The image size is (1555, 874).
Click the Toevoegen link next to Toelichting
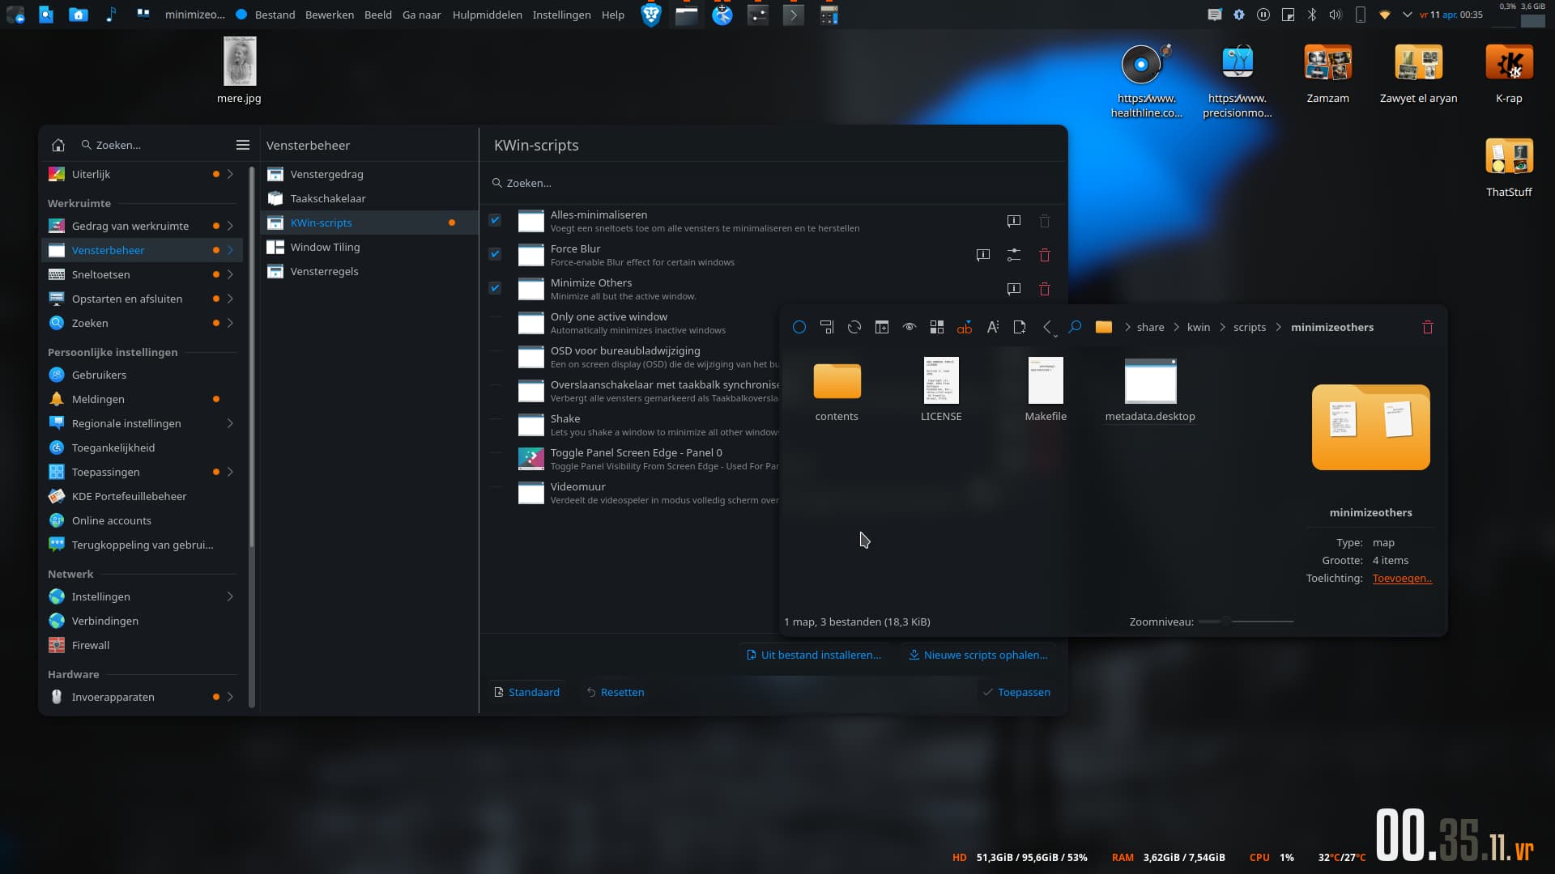coord(1402,578)
